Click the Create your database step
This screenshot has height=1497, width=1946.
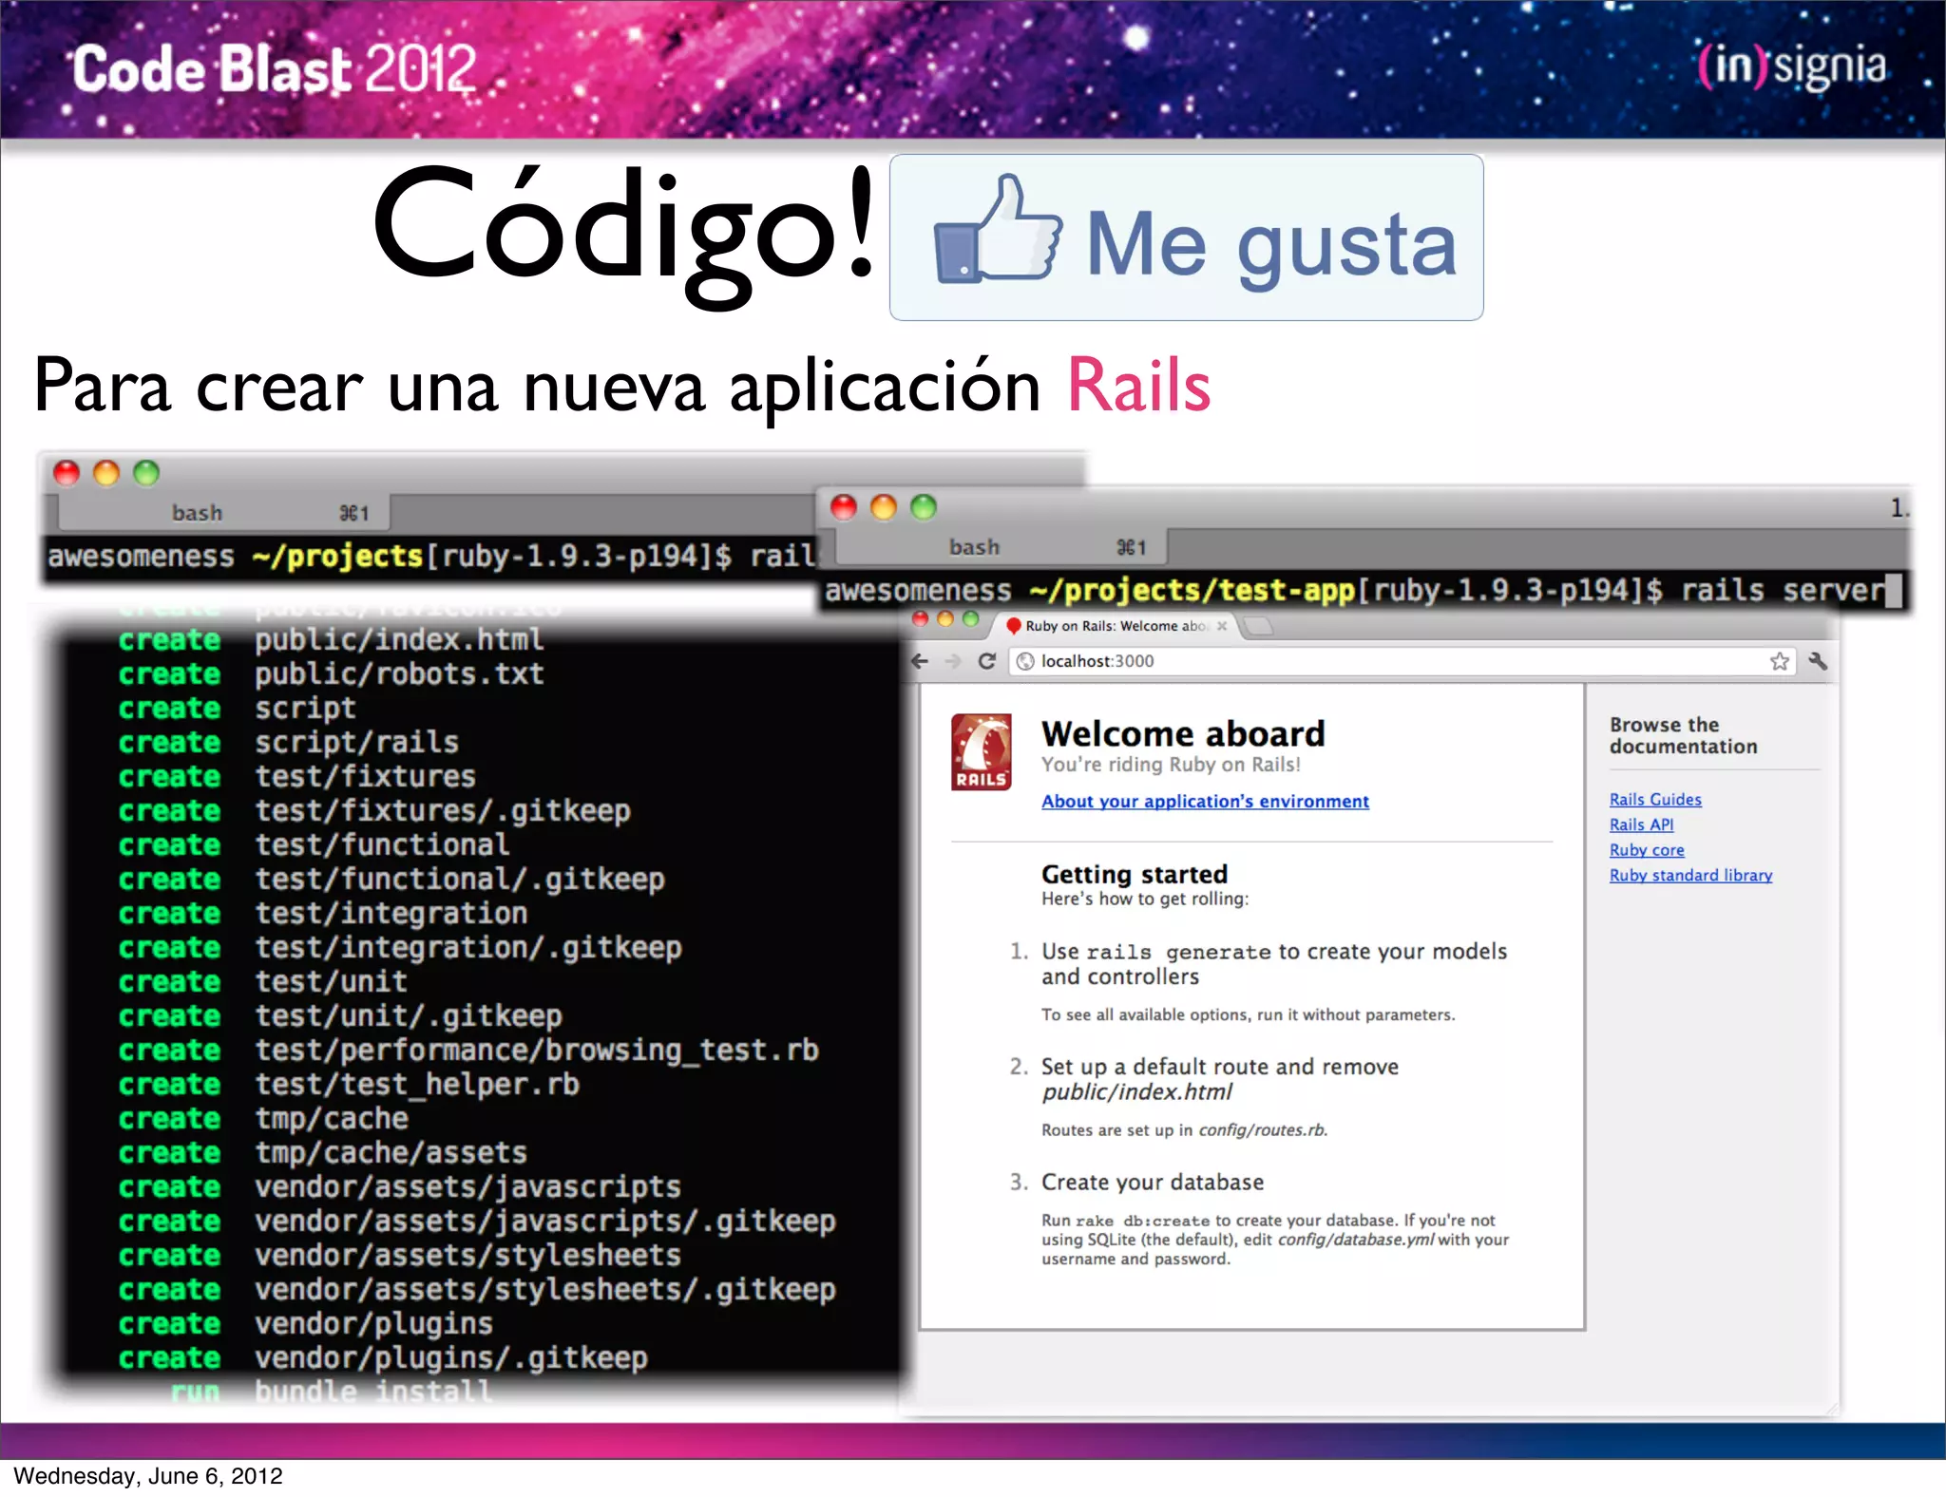(1153, 1182)
